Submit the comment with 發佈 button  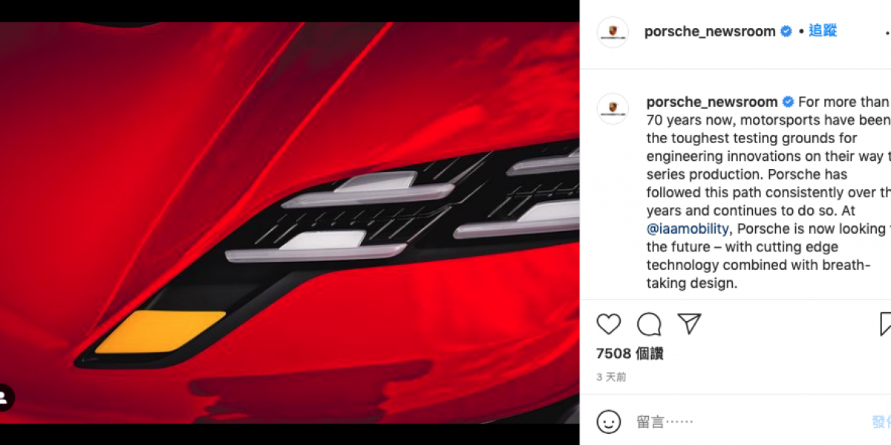[881, 422]
